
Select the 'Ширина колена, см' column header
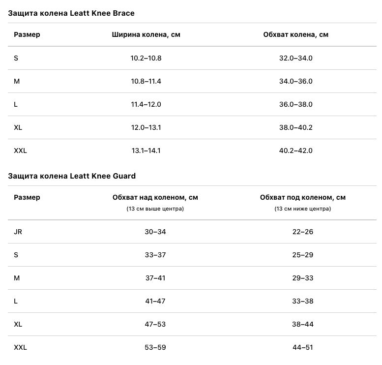click(x=146, y=34)
